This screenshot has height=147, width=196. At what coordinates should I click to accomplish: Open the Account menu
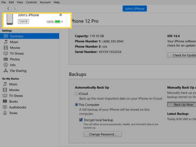click(x=45, y=2)
